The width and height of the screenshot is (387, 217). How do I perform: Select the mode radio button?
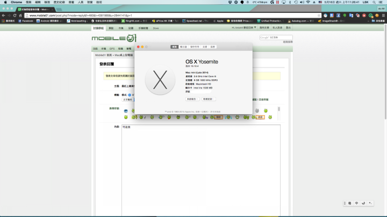130,95
